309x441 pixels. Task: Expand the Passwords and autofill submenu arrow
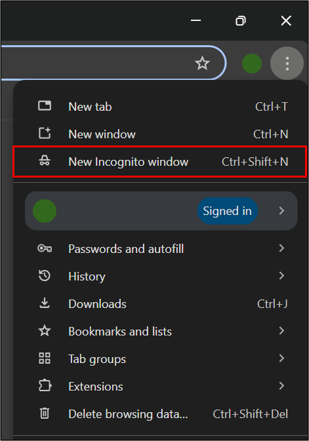(x=281, y=248)
